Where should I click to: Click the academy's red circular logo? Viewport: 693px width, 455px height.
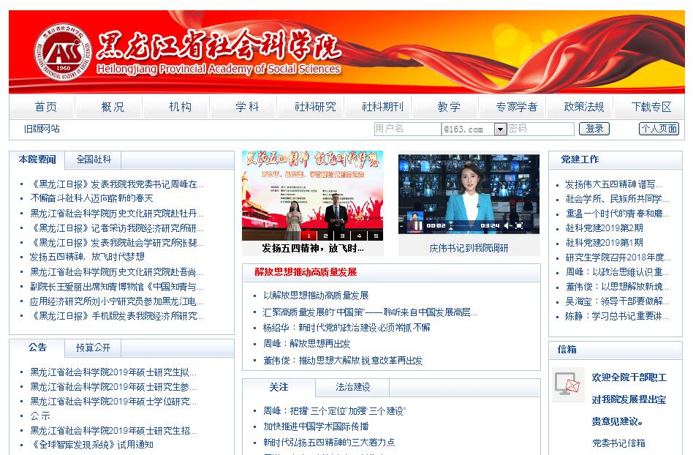[62, 53]
